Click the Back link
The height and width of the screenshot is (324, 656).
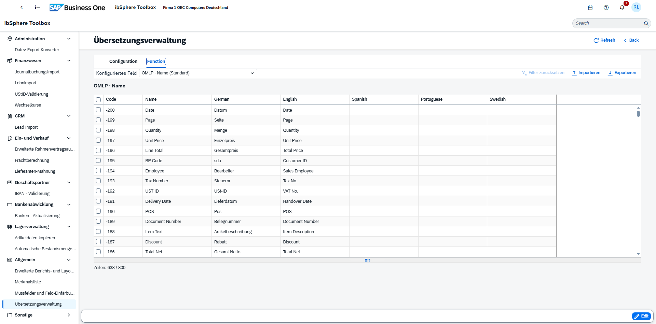click(631, 40)
